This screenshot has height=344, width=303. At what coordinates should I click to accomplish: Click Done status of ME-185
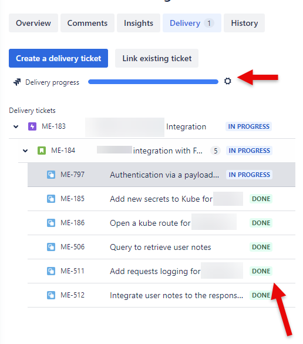pos(261,199)
